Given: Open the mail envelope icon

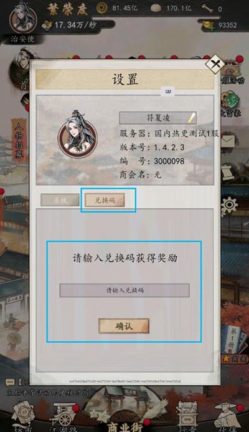Looking at the screenshot, I should (228, 142).
